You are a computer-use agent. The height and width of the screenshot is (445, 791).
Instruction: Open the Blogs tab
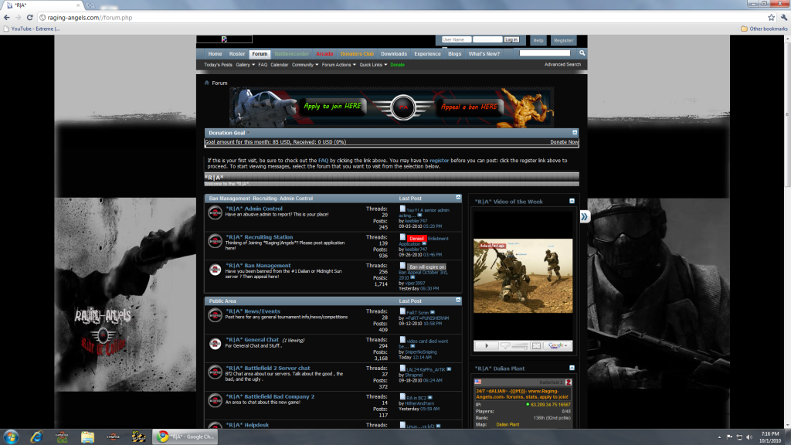[x=454, y=53]
